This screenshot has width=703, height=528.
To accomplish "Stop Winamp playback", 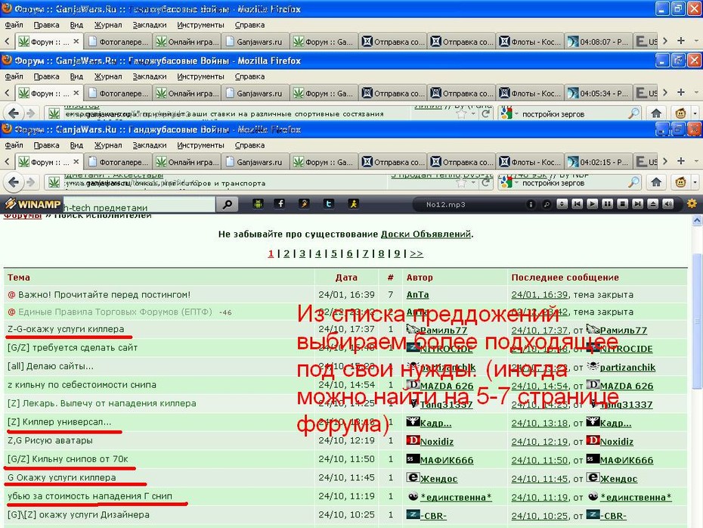I will (x=623, y=204).
